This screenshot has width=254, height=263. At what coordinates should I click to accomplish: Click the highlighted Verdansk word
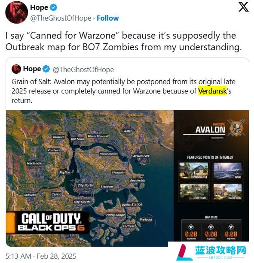(212, 91)
